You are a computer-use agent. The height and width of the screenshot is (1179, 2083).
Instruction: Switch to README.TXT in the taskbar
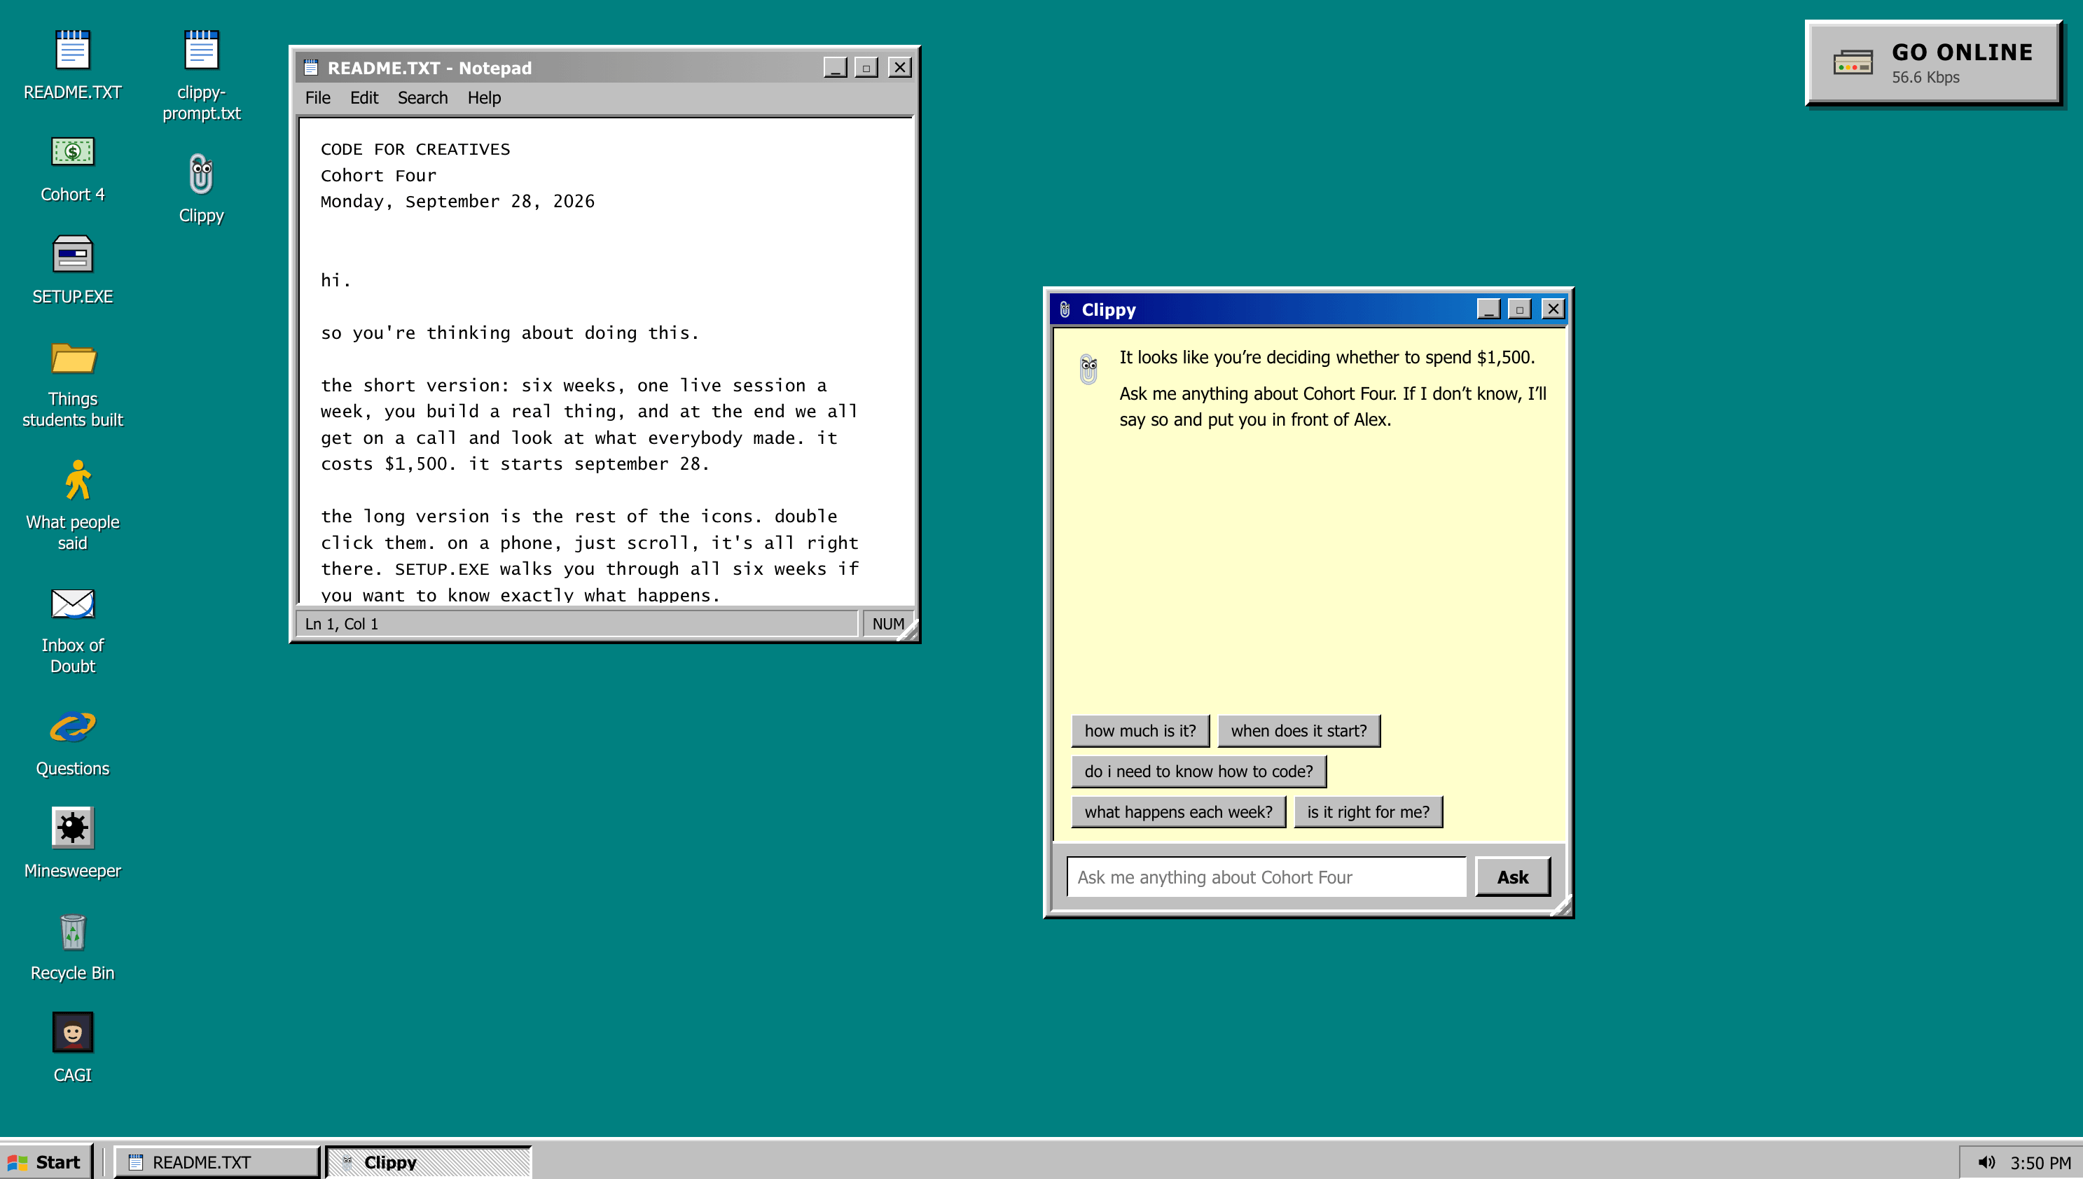pos(216,1162)
